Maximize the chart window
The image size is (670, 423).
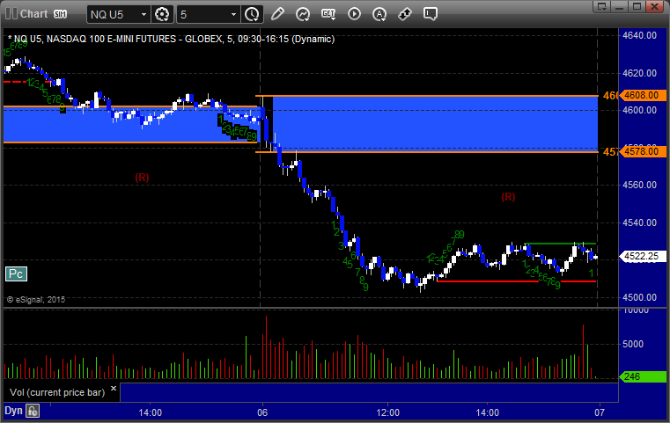[x=637, y=6]
